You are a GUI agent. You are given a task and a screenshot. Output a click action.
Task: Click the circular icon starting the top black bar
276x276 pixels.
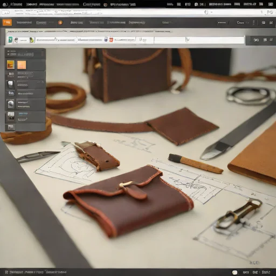click(5, 4)
